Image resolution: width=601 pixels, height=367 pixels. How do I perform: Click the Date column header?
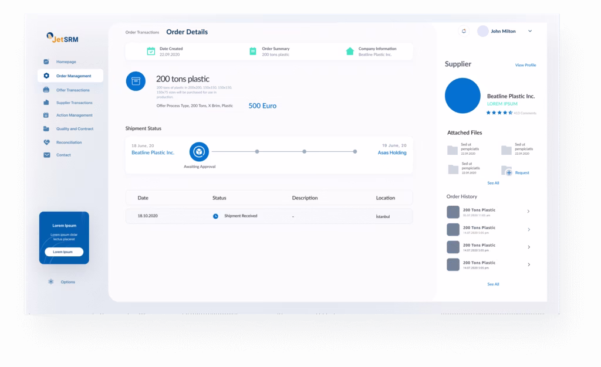pos(143,198)
